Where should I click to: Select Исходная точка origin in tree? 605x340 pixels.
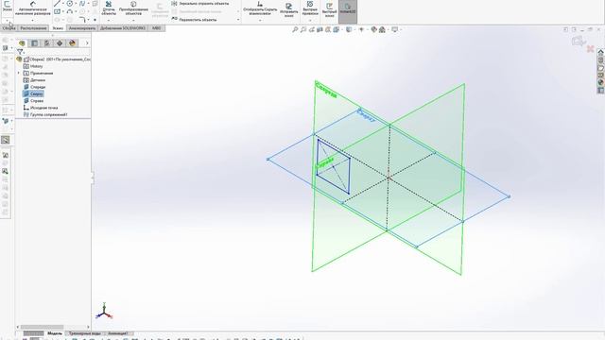click(x=41, y=108)
